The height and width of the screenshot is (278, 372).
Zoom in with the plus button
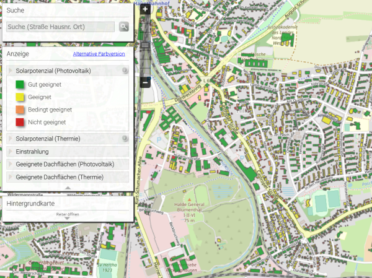pyautogui.click(x=144, y=9)
